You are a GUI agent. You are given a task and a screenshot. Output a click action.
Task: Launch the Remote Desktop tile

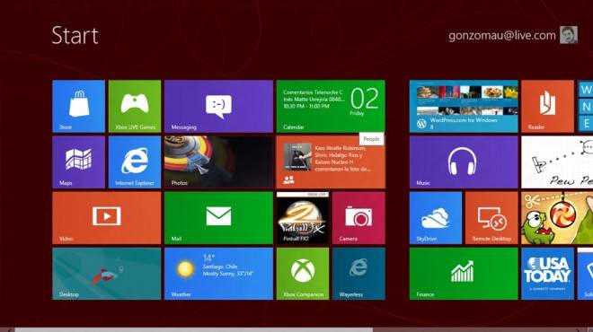[491, 218]
